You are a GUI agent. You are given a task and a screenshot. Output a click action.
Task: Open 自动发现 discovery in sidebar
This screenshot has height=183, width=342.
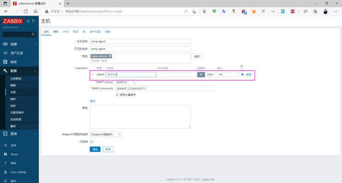click(16, 119)
